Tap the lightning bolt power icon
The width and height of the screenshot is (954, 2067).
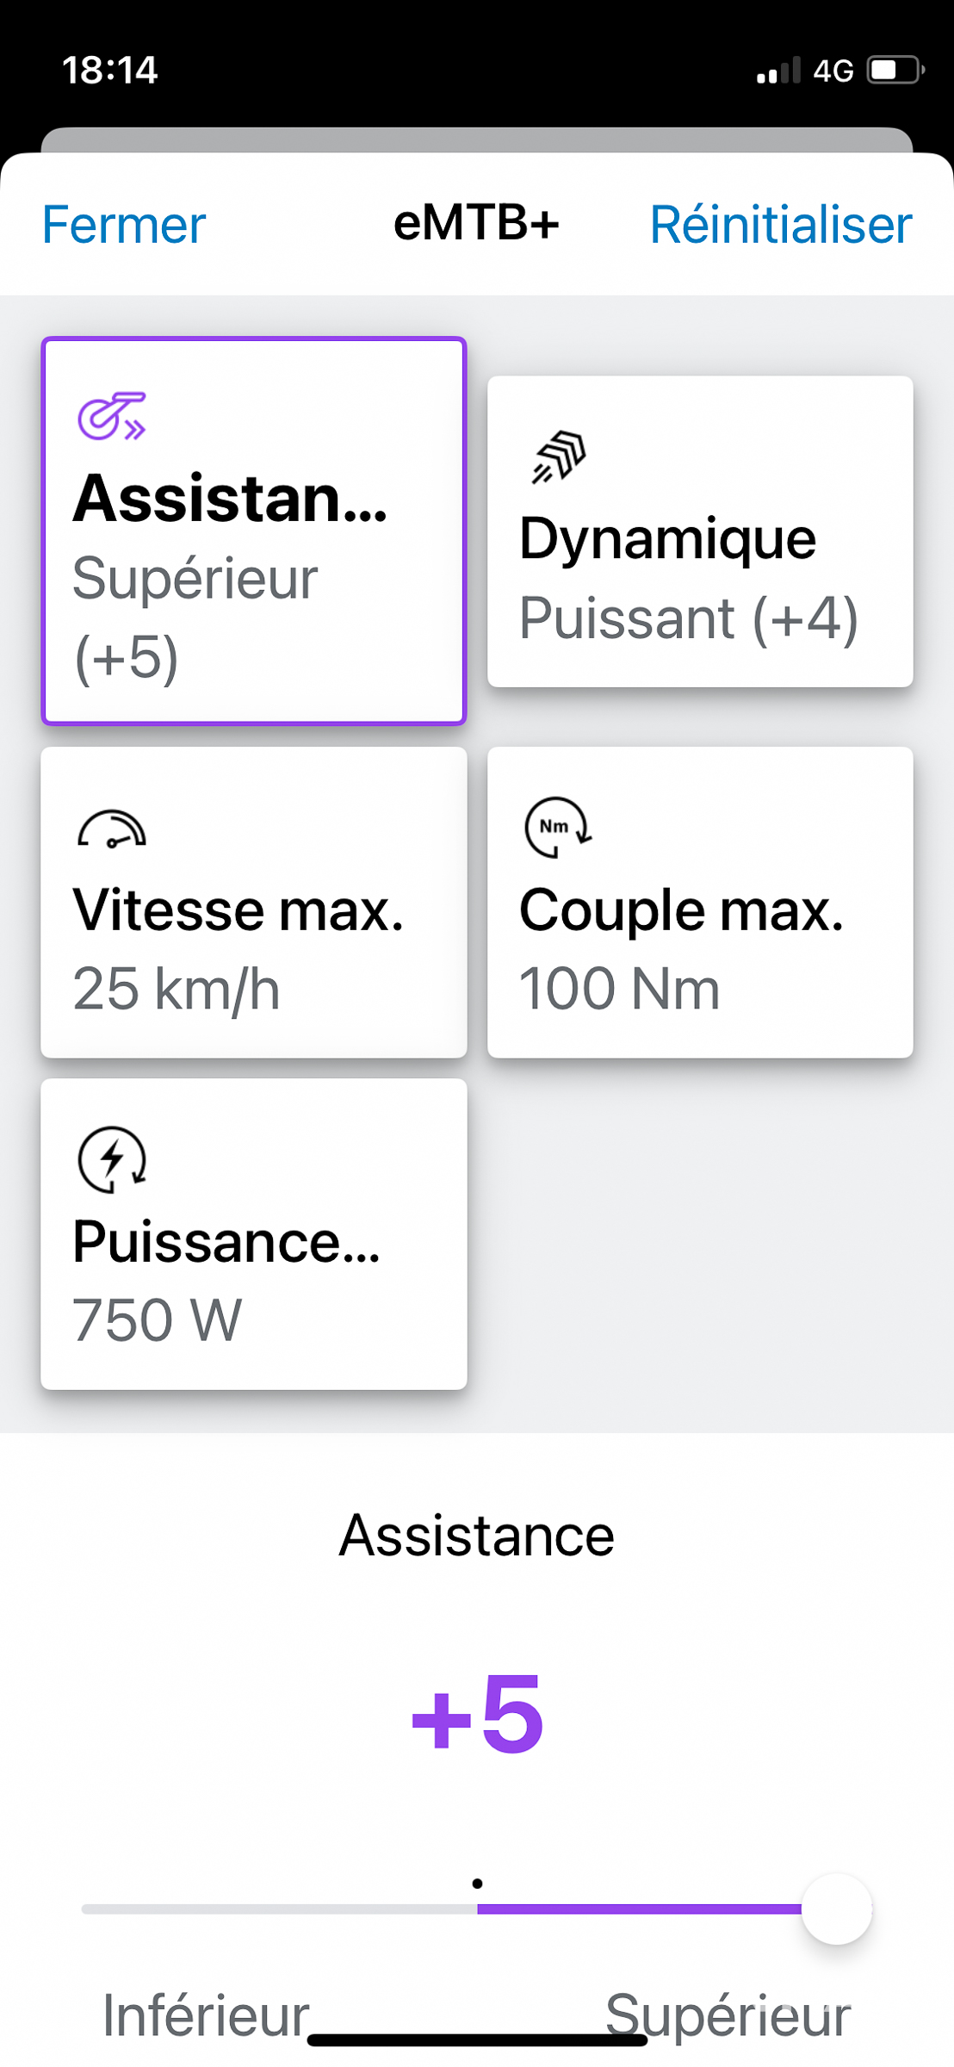pos(112,1159)
